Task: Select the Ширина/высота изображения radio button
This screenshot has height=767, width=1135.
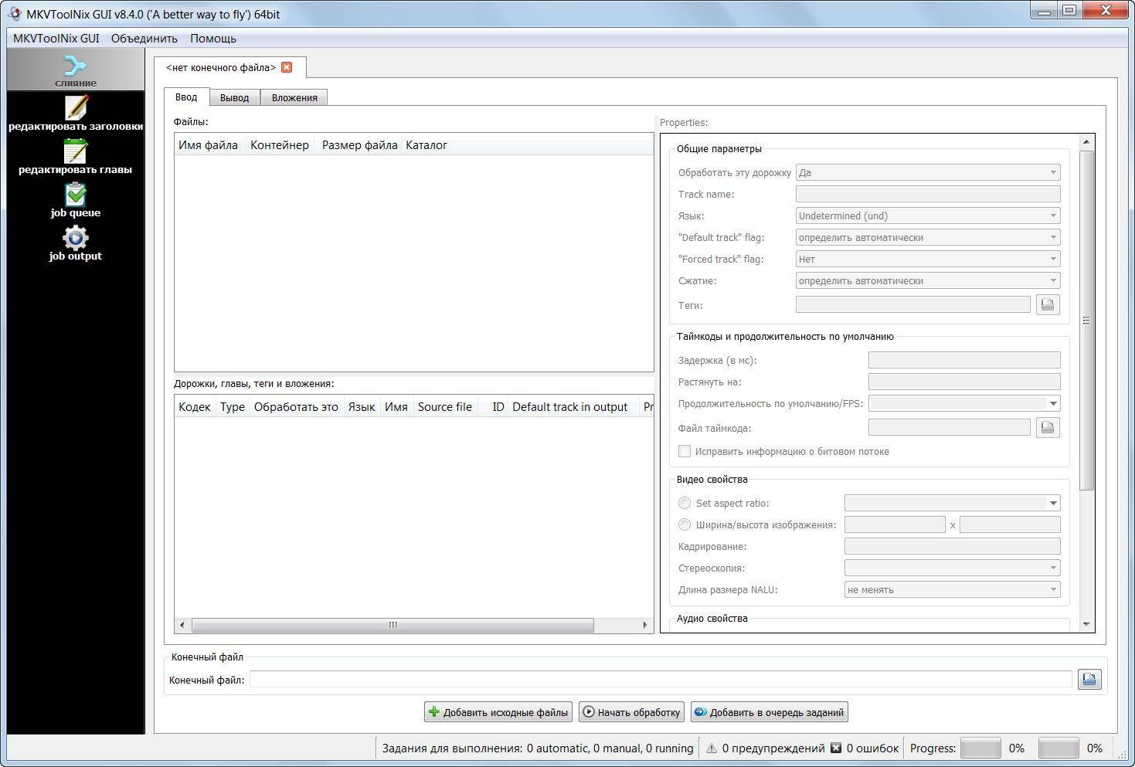Action: click(685, 524)
